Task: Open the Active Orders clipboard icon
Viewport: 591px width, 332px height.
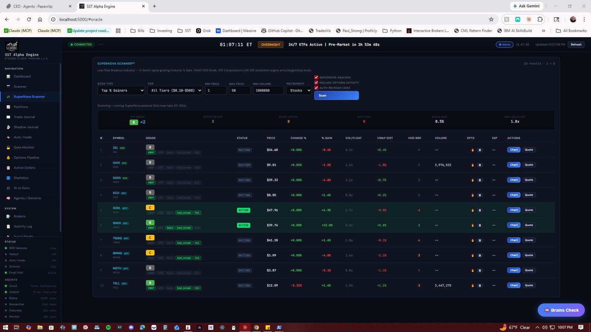Action: click(8, 167)
